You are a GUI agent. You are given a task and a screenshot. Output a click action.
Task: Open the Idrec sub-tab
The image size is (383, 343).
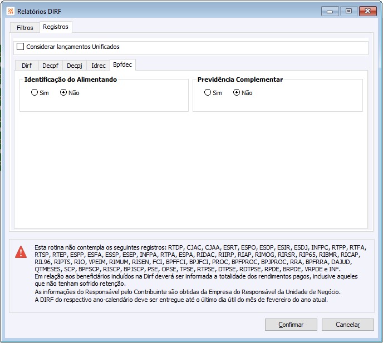tap(99, 66)
